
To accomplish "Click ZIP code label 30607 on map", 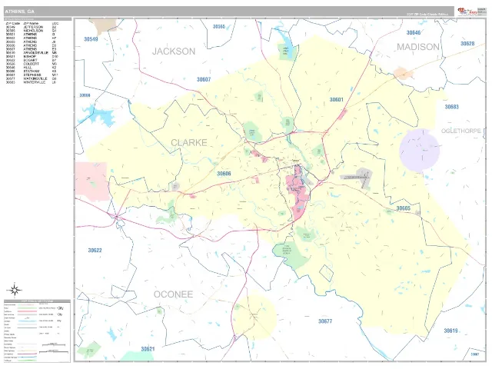I will click(204, 79).
